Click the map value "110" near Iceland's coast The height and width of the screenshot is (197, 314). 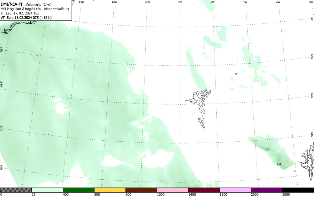tap(5, 33)
